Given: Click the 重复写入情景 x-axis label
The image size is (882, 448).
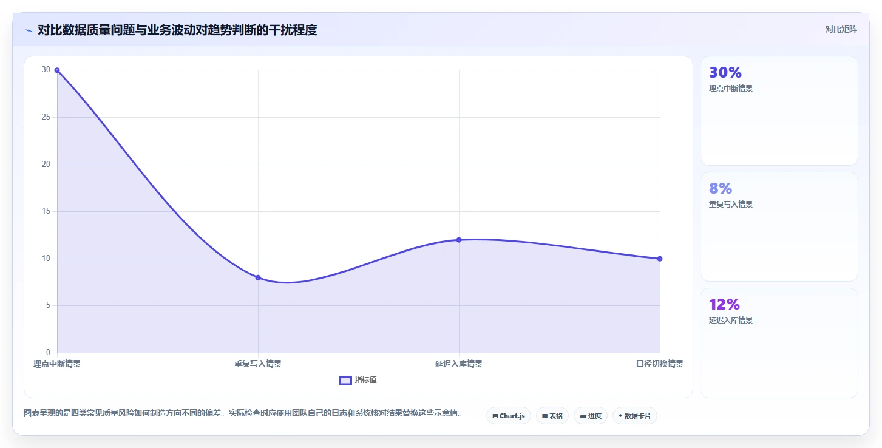Looking at the screenshot, I should 258,364.
